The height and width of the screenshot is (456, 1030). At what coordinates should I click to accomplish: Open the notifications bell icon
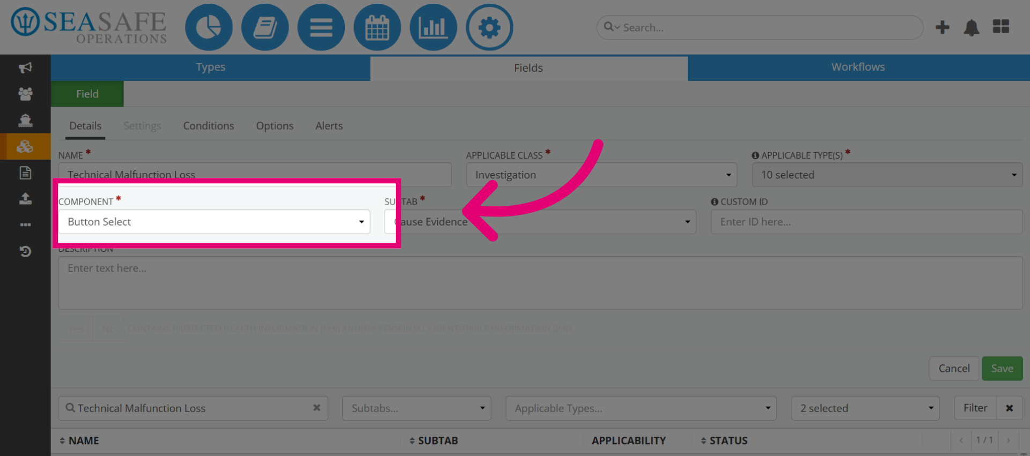(x=972, y=27)
